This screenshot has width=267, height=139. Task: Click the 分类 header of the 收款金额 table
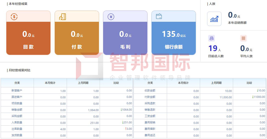click(150, 83)
